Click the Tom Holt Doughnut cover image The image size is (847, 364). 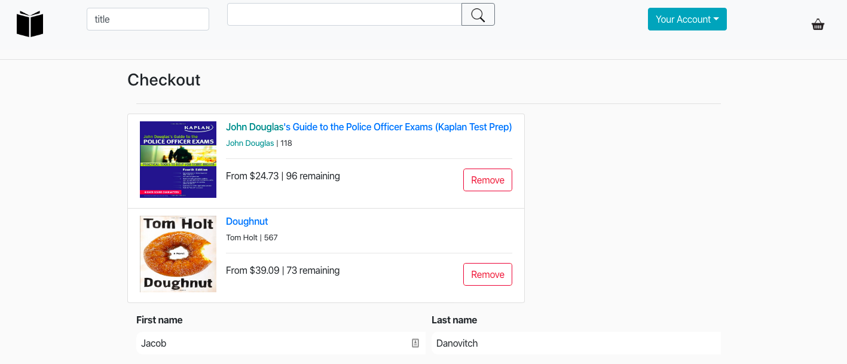click(x=178, y=254)
